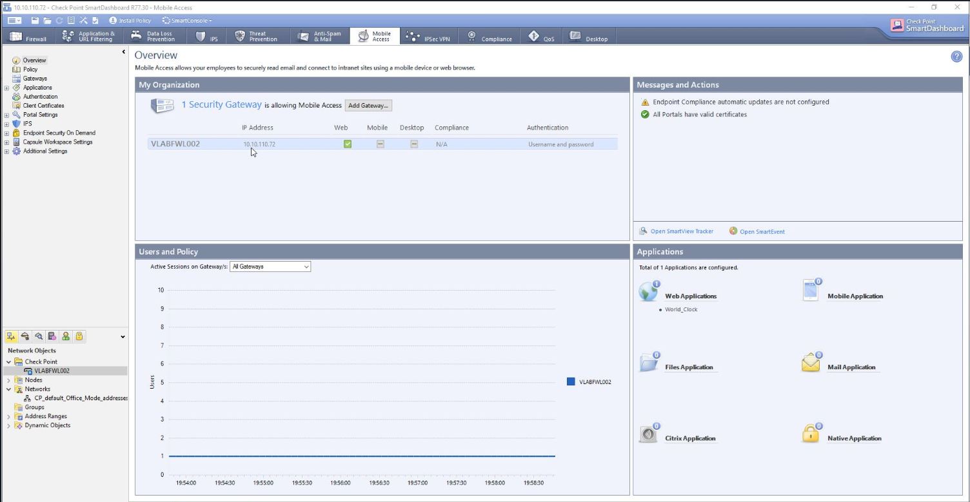Toggle the Mobile checkbox for VLABFWL002

(381, 144)
